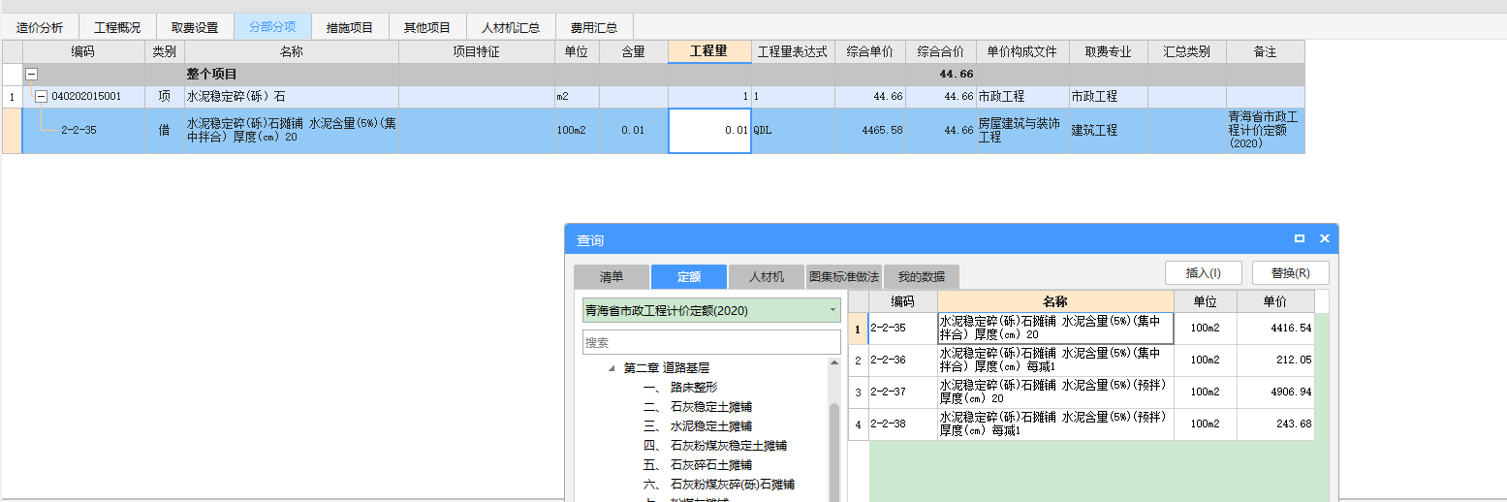Click the 综合单价 column header

point(870,51)
